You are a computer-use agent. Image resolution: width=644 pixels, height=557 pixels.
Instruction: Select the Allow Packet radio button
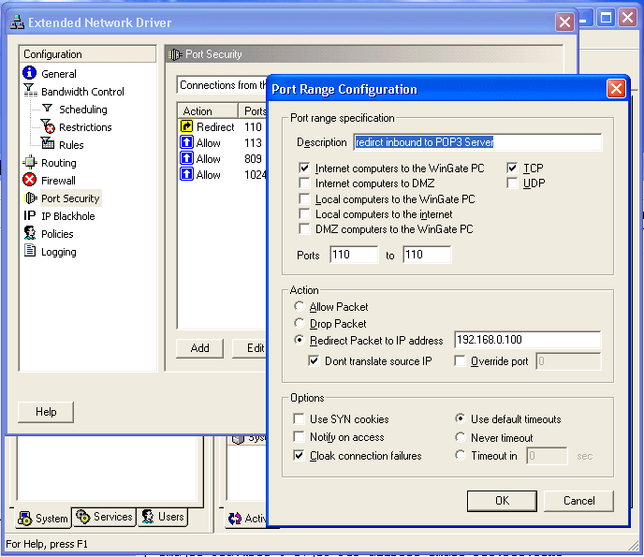(x=300, y=306)
